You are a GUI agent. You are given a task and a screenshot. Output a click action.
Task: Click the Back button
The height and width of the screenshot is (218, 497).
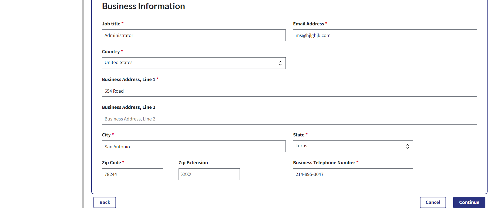click(x=105, y=202)
